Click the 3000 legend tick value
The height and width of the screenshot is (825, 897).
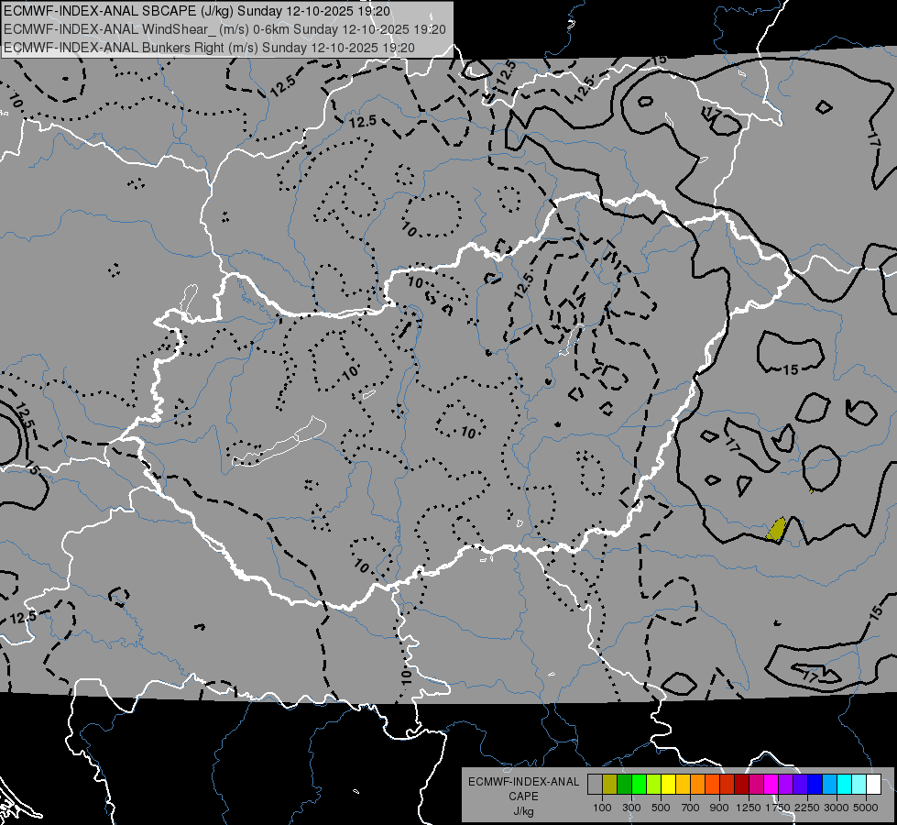coord(837,808)
